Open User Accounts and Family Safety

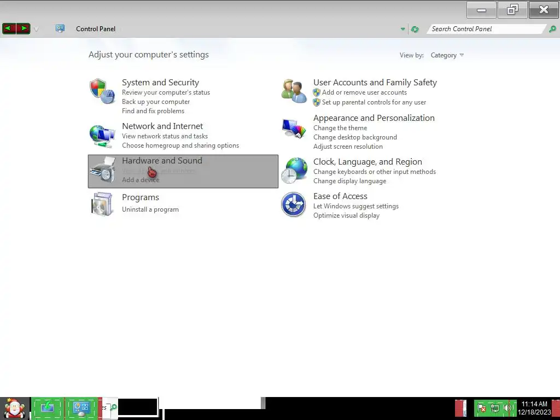[x=375, y=83]
